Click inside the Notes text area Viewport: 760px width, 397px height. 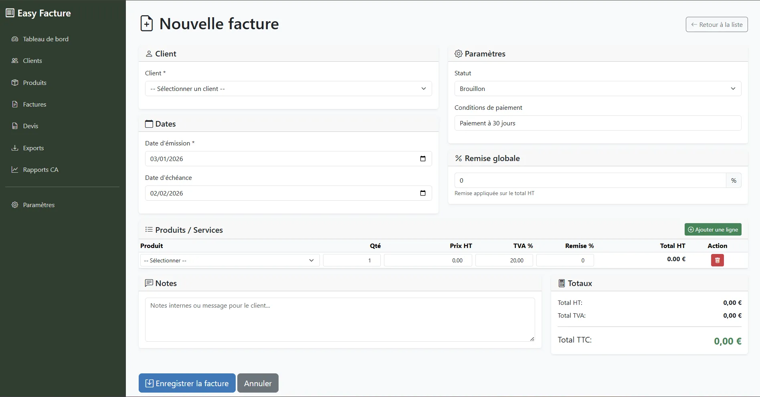coord(340,319)
